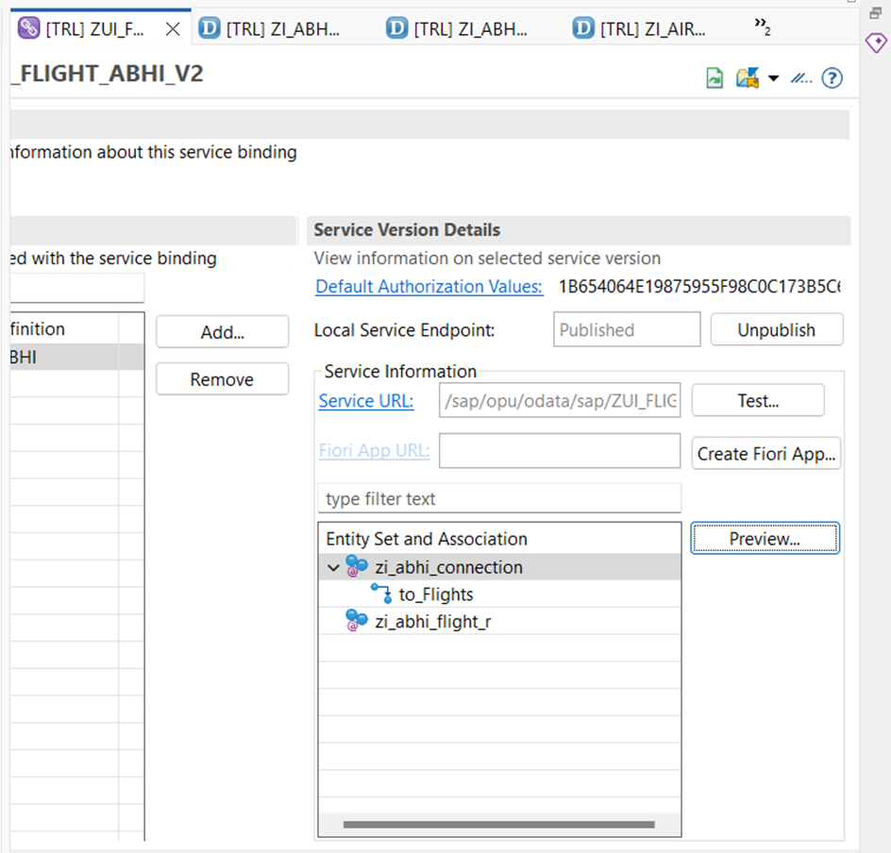Close the ZUI_F... service binding tab
Image resolution: width=891 pixels, height=853 pixels.
click(x=173, y=29)
